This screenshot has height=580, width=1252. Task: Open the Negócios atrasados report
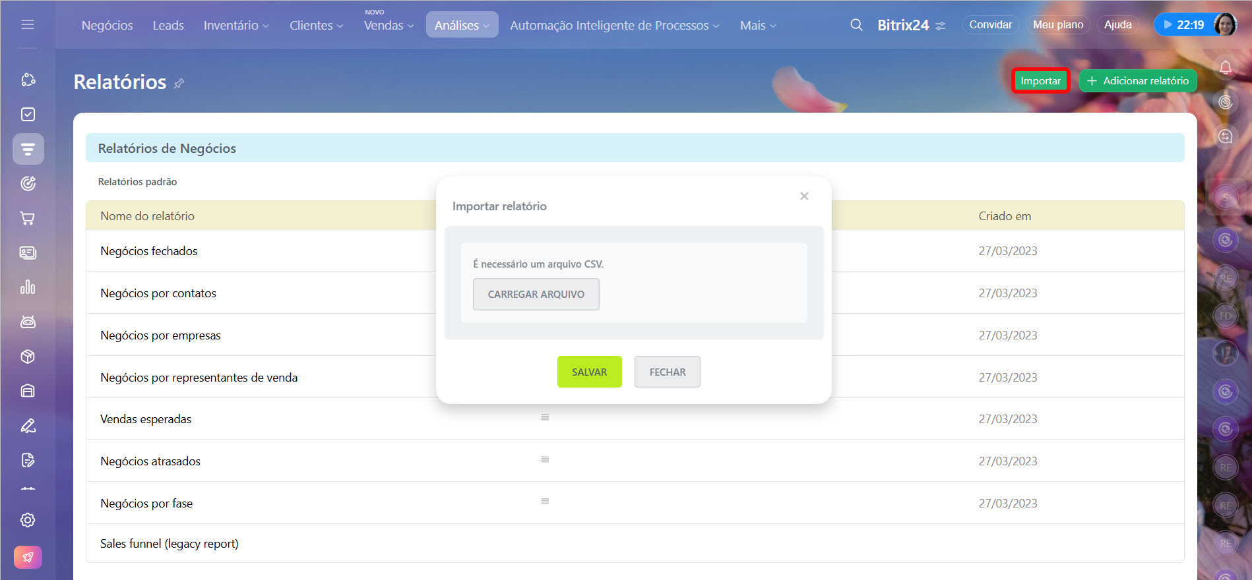point(150,461)
